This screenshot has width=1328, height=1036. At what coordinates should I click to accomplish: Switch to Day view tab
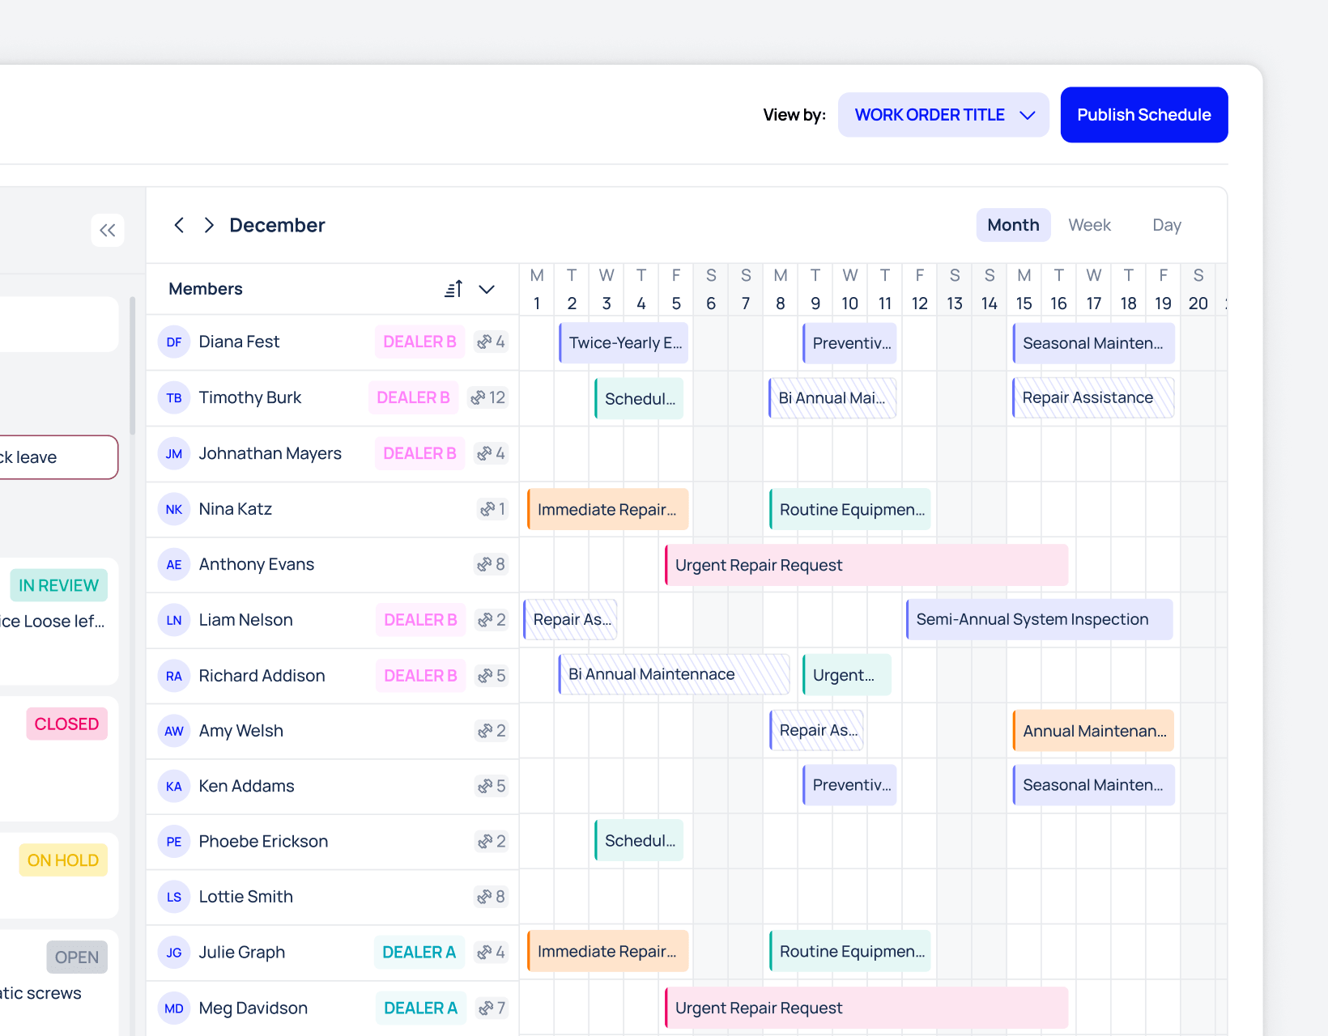coord(1167,225)
